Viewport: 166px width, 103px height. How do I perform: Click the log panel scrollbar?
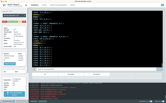165,97
